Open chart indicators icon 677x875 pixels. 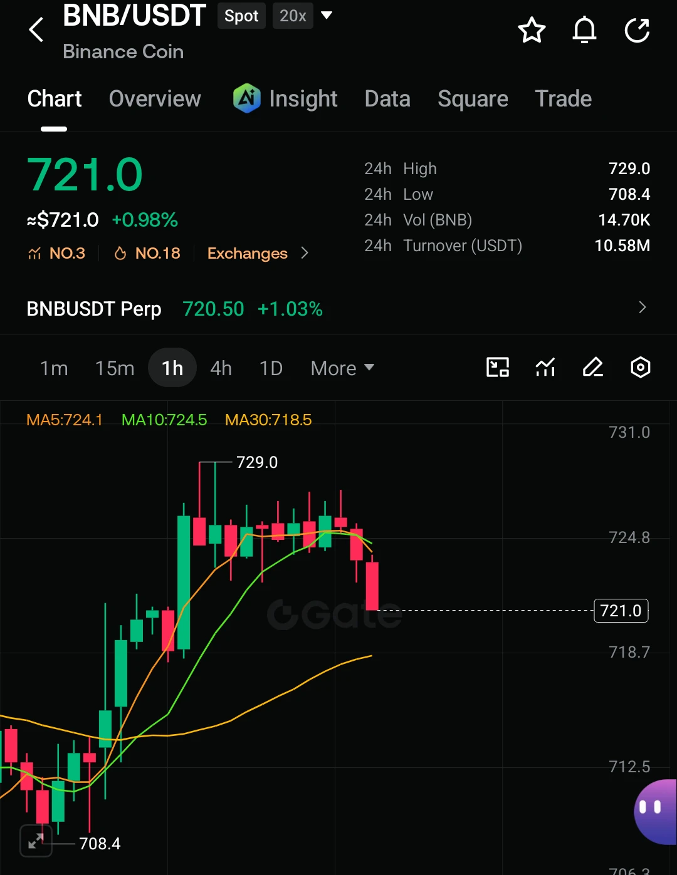coord(545,367)
